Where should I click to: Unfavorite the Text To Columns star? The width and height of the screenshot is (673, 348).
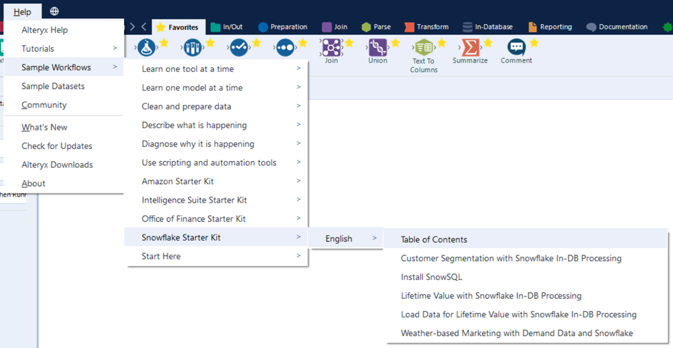[441, 43]
